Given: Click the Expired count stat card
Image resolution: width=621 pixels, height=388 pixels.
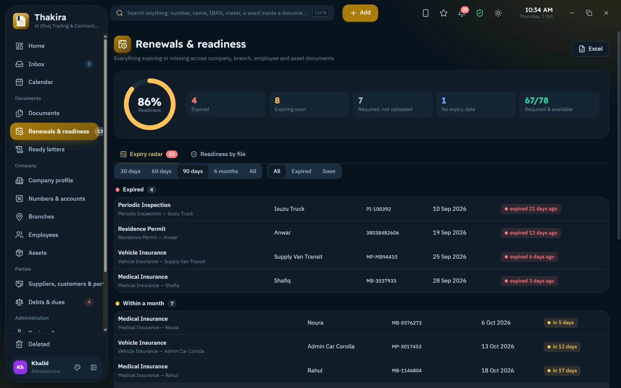Looking at the screenshot, I should pos(225,104).
